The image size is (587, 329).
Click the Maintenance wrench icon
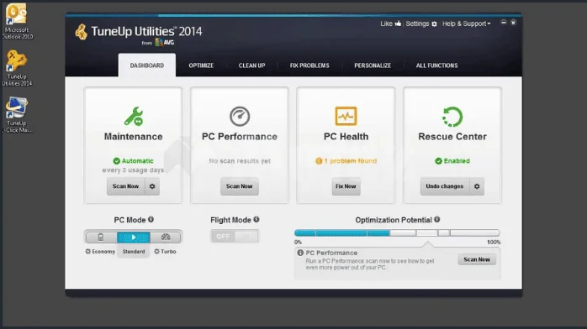133,116
